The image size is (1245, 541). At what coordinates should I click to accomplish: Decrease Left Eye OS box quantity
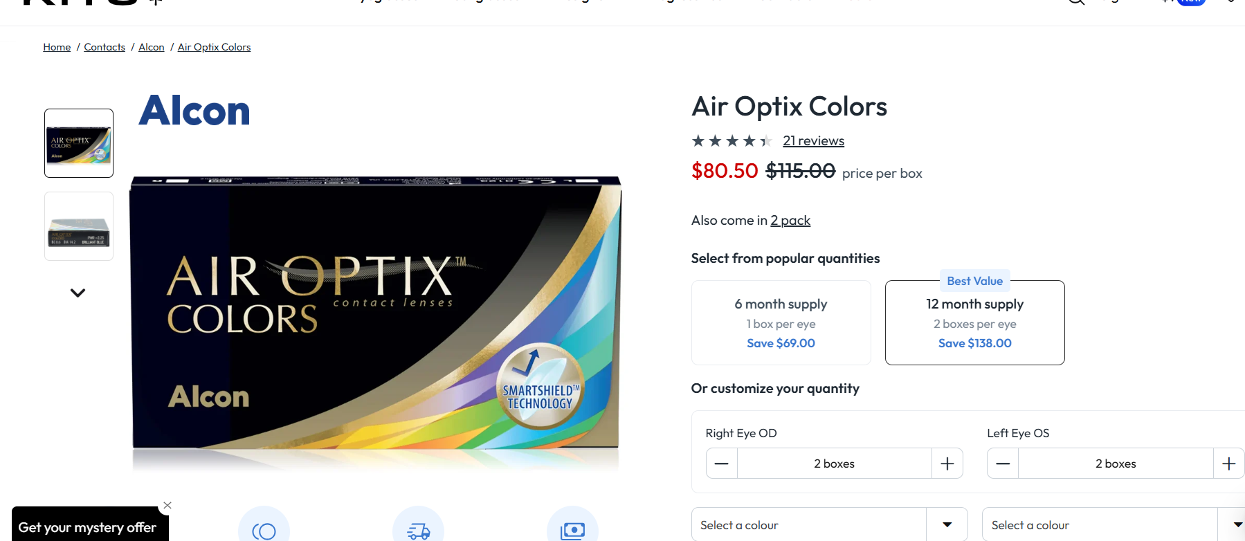click(x=1003, y=464)
